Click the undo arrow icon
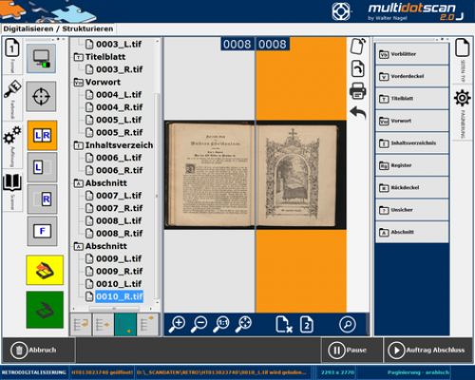475x380 pixels. tap(358, 113)
